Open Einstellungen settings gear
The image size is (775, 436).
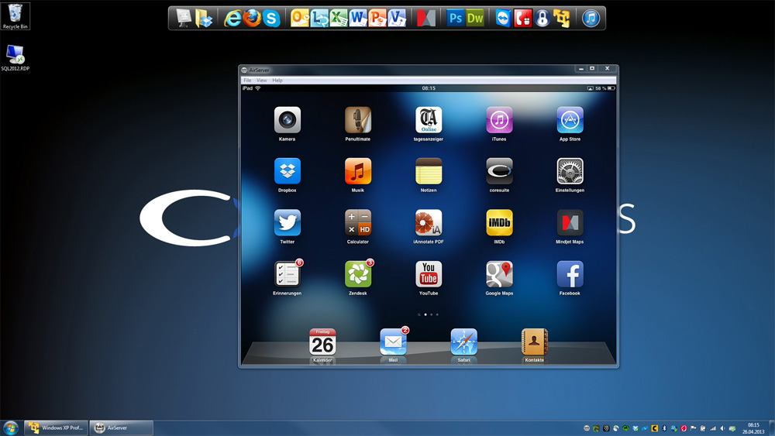(570, 171)
